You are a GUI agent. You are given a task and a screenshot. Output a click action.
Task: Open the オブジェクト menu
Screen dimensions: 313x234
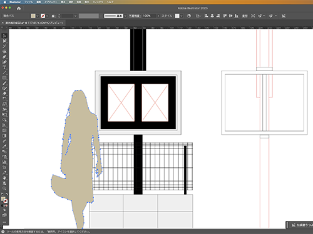pos(51,2)
